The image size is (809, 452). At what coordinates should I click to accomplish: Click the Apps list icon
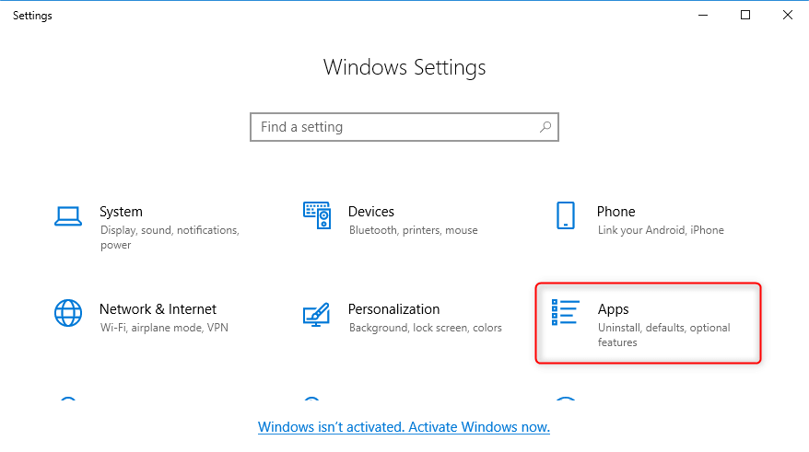click(565, 313)
